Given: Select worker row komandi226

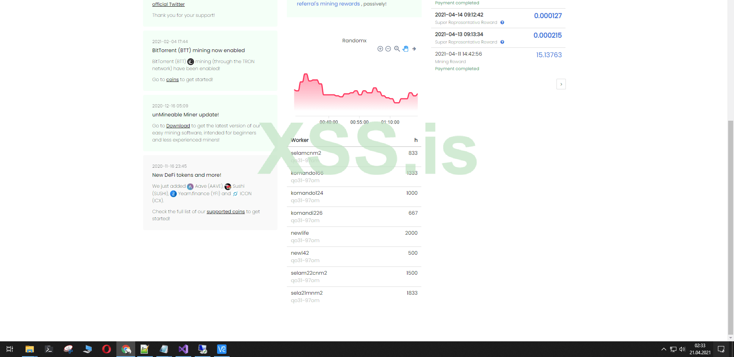Looking at the screenshot, I should (x=354, y=217).
